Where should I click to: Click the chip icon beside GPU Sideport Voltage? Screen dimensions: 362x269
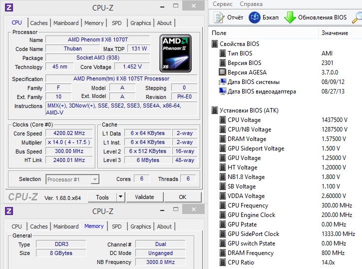tap(222, 148)
